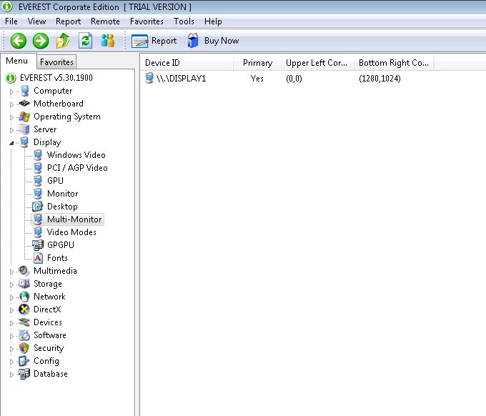
Task: Expand the Server tree node
Action: click(11, 130)
